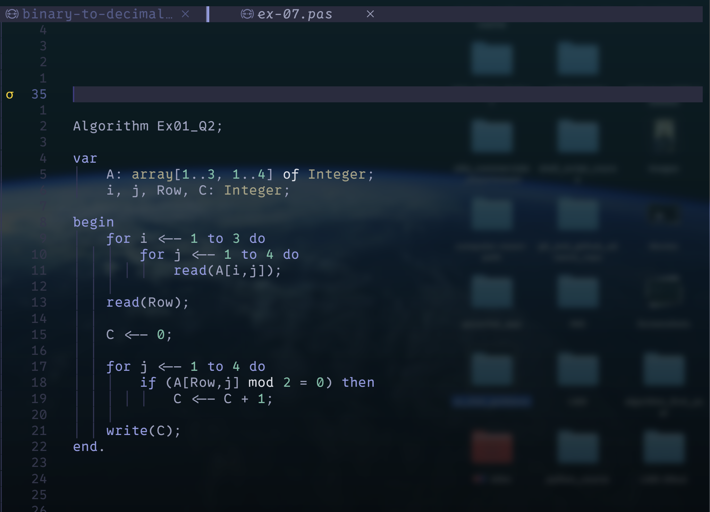Close the binary-to-decimal tab
The image size is (710, 512).
pyautogui.click(x=186, y=14)
